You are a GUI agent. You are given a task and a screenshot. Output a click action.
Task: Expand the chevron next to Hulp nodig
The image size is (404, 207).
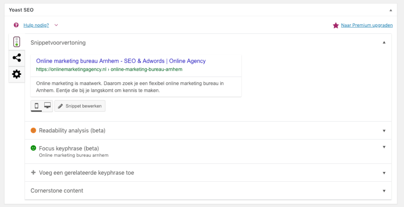pos(56,25)
